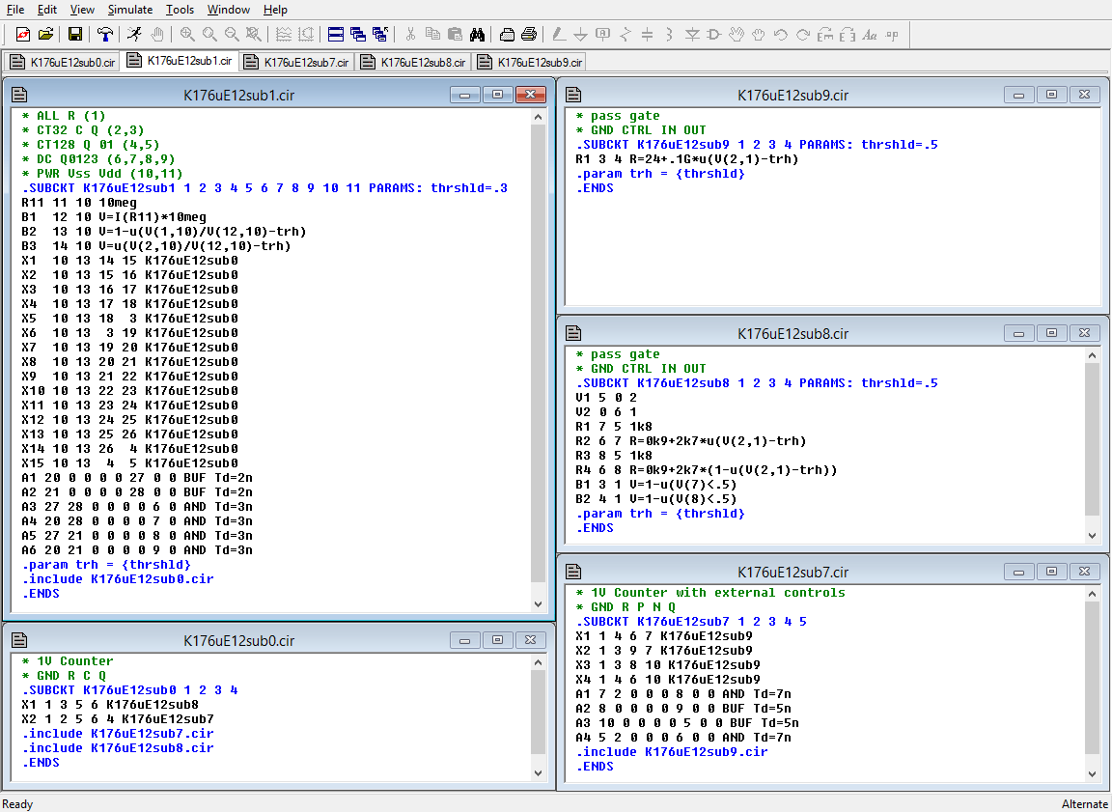This screenshot has height=812, width=1112.
Task: Open the Tools menu
Action: click(180, 10)
